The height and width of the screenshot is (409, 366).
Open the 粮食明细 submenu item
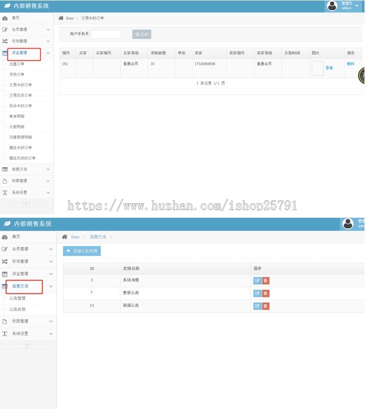coord(16,116)
